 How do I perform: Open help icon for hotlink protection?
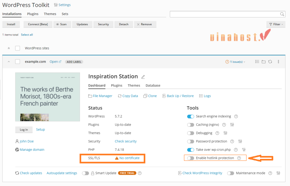tap(239, 158)
